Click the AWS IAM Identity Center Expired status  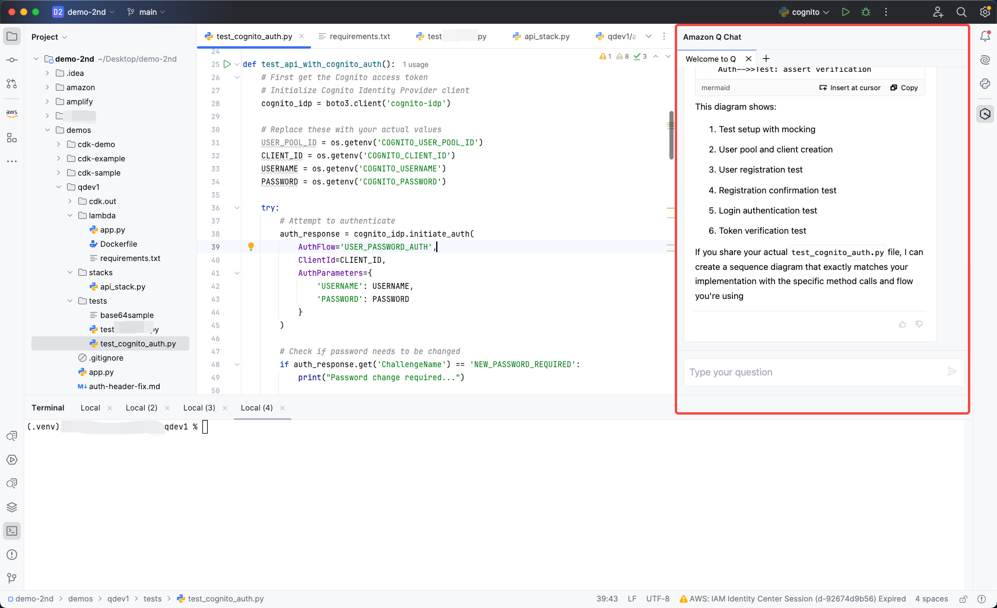tap(792, 599)
